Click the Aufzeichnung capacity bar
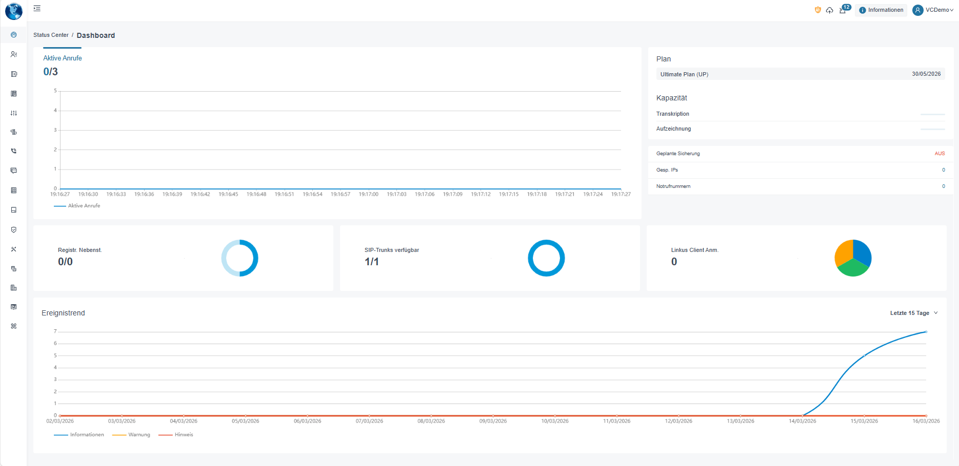The height and width of the screenshot is (466, 959). point(932,129)
